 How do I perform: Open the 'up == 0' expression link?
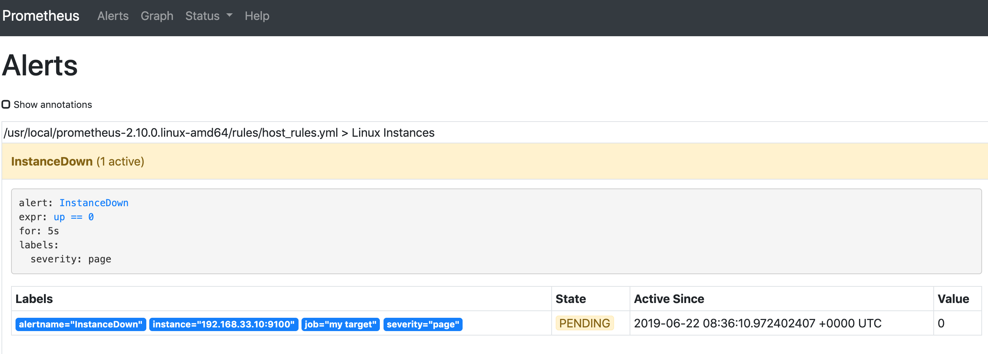point(74,217)
